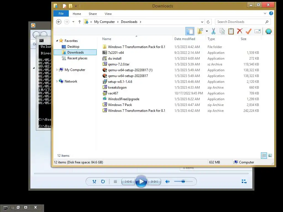Go back with the Back arrow

[59, 22]
